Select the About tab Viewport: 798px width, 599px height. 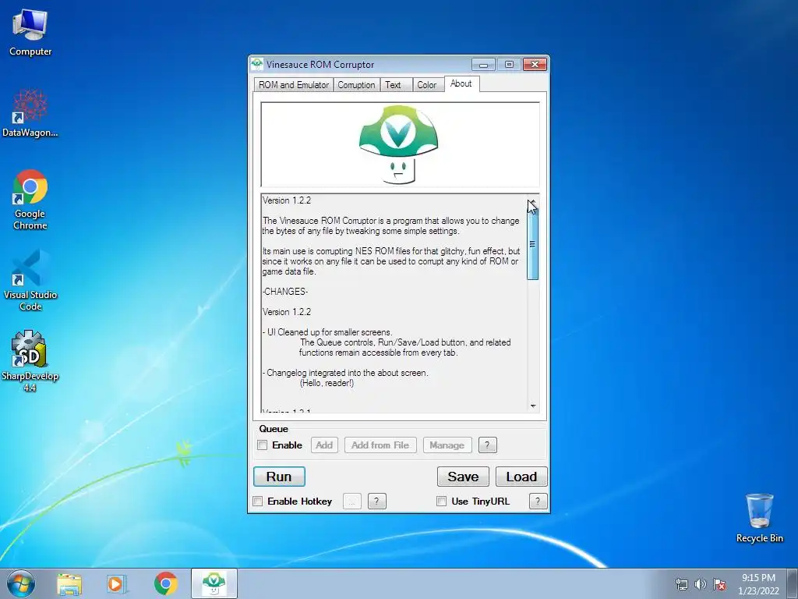(461, 83)
